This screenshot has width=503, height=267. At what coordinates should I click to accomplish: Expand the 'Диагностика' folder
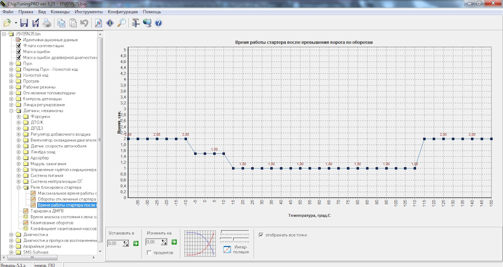(x=11, y=234)
